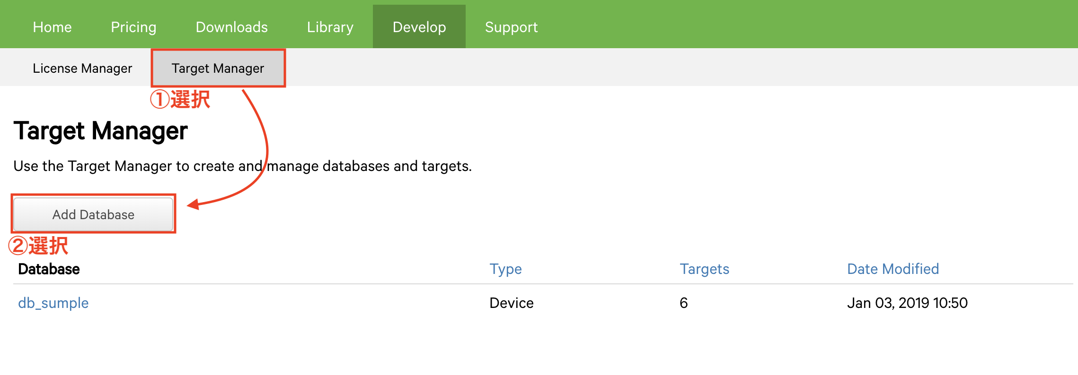Click the Jan 03, 2019 date cell

click(907, 303)
